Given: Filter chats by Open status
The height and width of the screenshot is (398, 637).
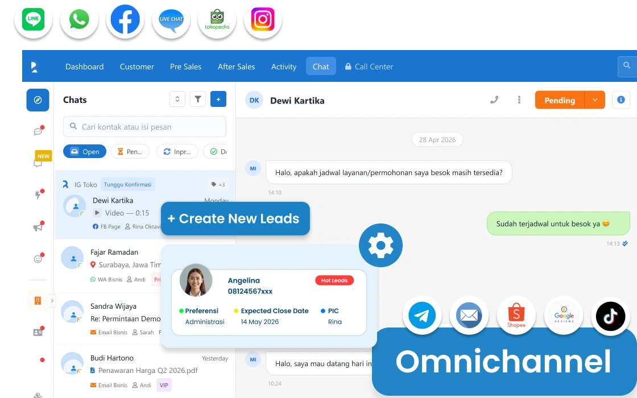Looking at the screenshot, I should tap(85, 151).
